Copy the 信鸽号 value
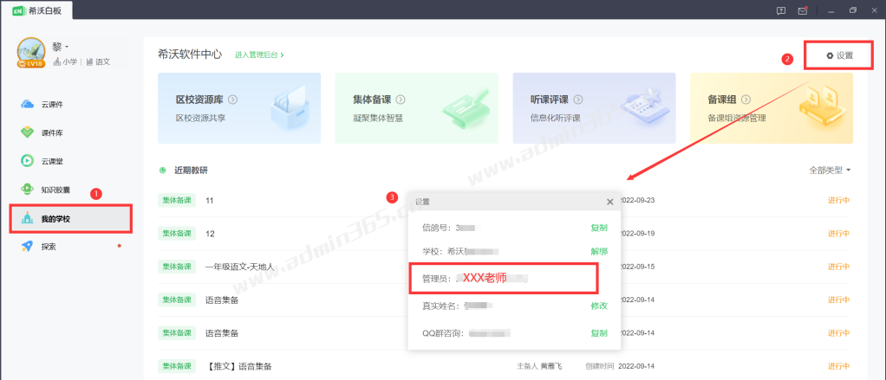The width and height of the screenshot is (886, 380). tap(599, 228)
